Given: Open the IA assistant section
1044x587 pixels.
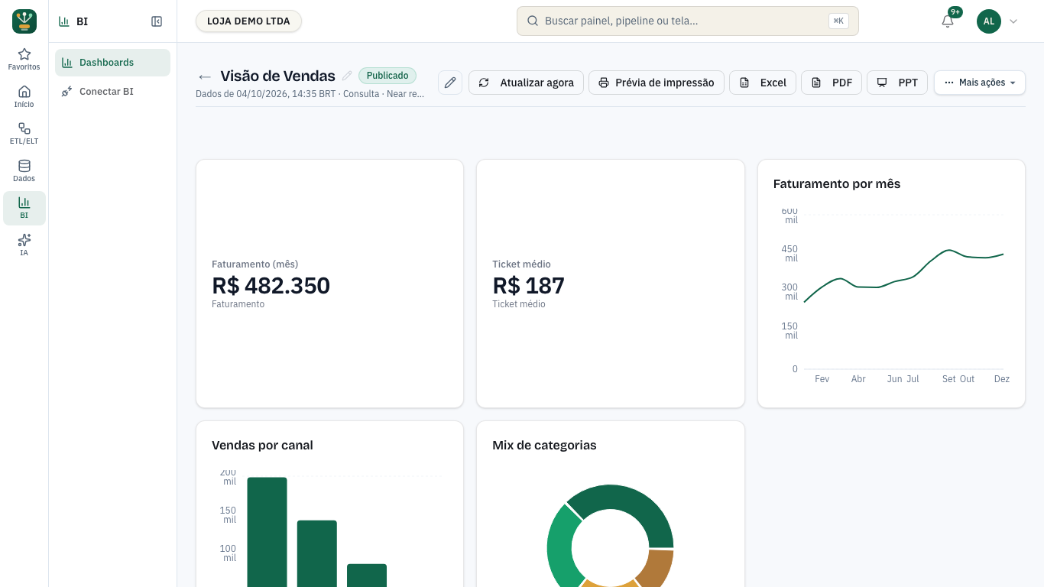Looking at the screenshot, I should pyautogui.click(x=24, y=245).
